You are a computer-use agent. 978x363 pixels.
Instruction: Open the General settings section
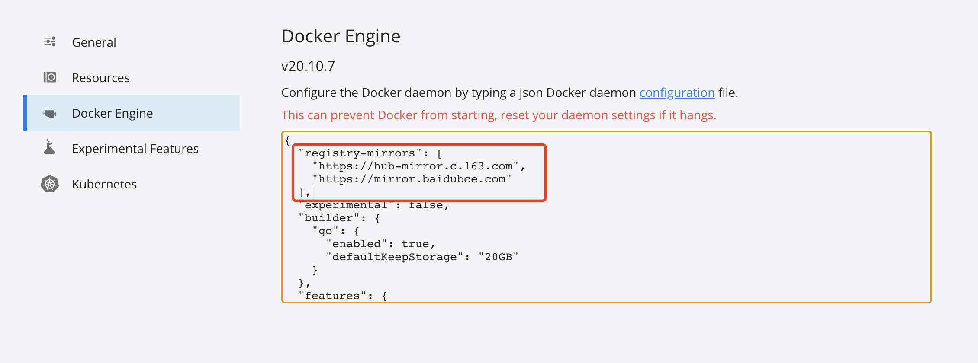(94, 42)
